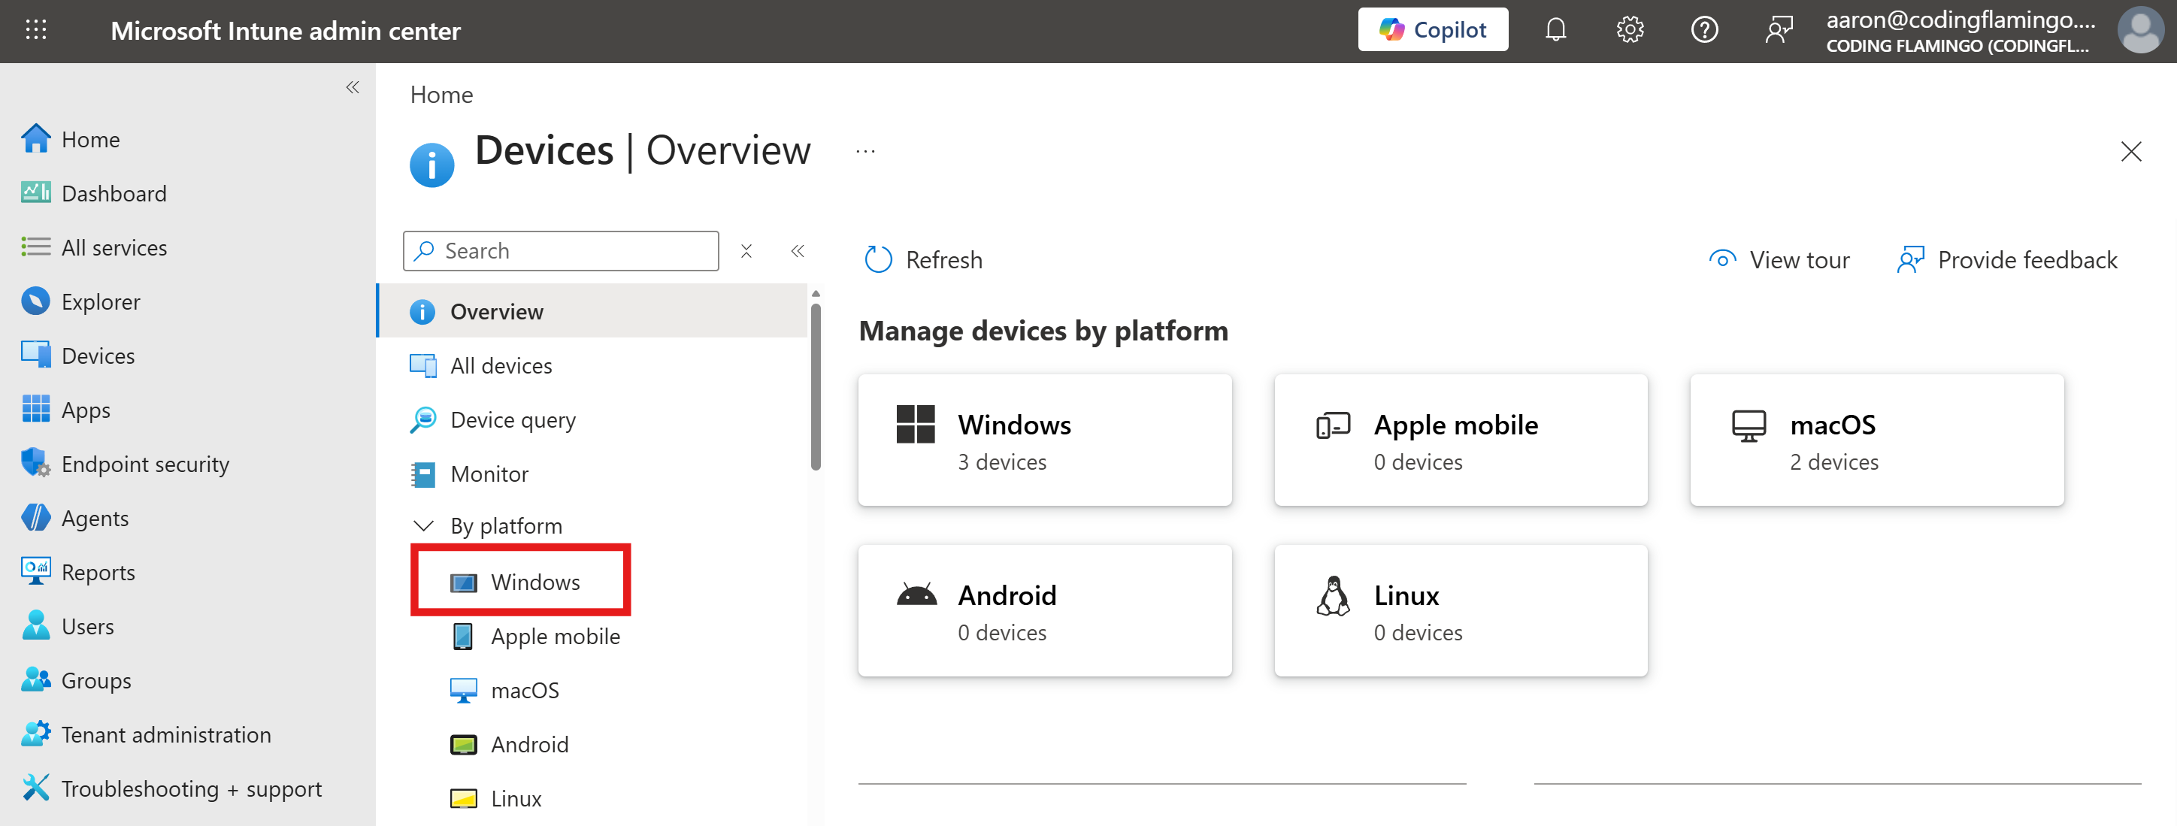
Task: Open the notifications bell
Action: click(1555, 30)
